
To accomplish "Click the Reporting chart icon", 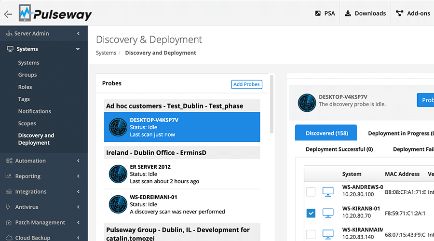I will 9,176.
